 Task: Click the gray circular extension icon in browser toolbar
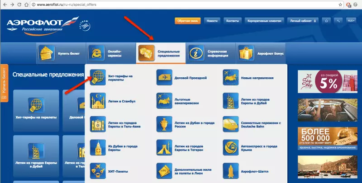tap(356, 5)
